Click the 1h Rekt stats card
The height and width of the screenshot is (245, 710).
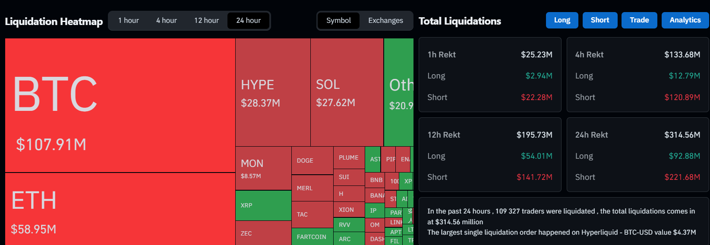(x=490, y=75)
